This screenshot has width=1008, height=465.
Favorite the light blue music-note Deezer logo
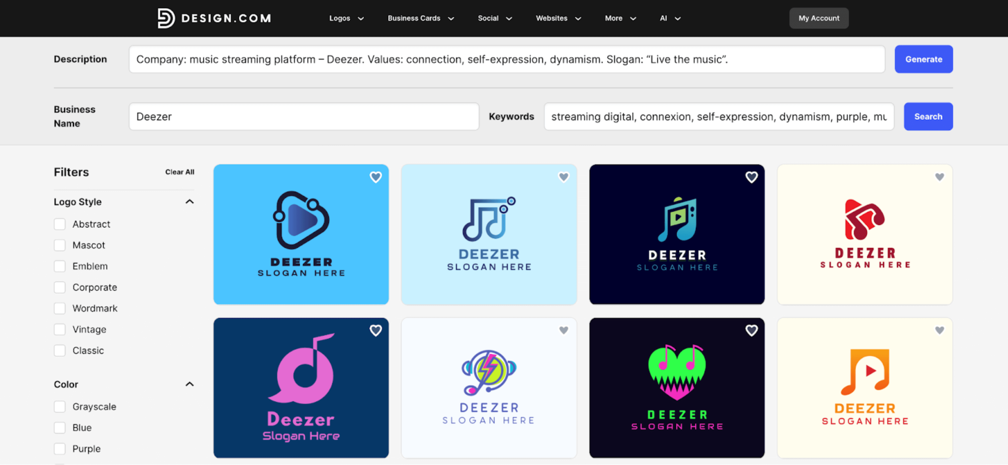564,177
